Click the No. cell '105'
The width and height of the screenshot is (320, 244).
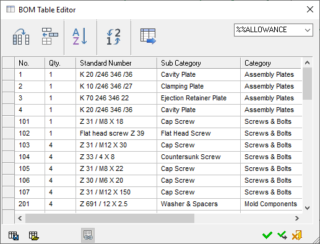30,168
